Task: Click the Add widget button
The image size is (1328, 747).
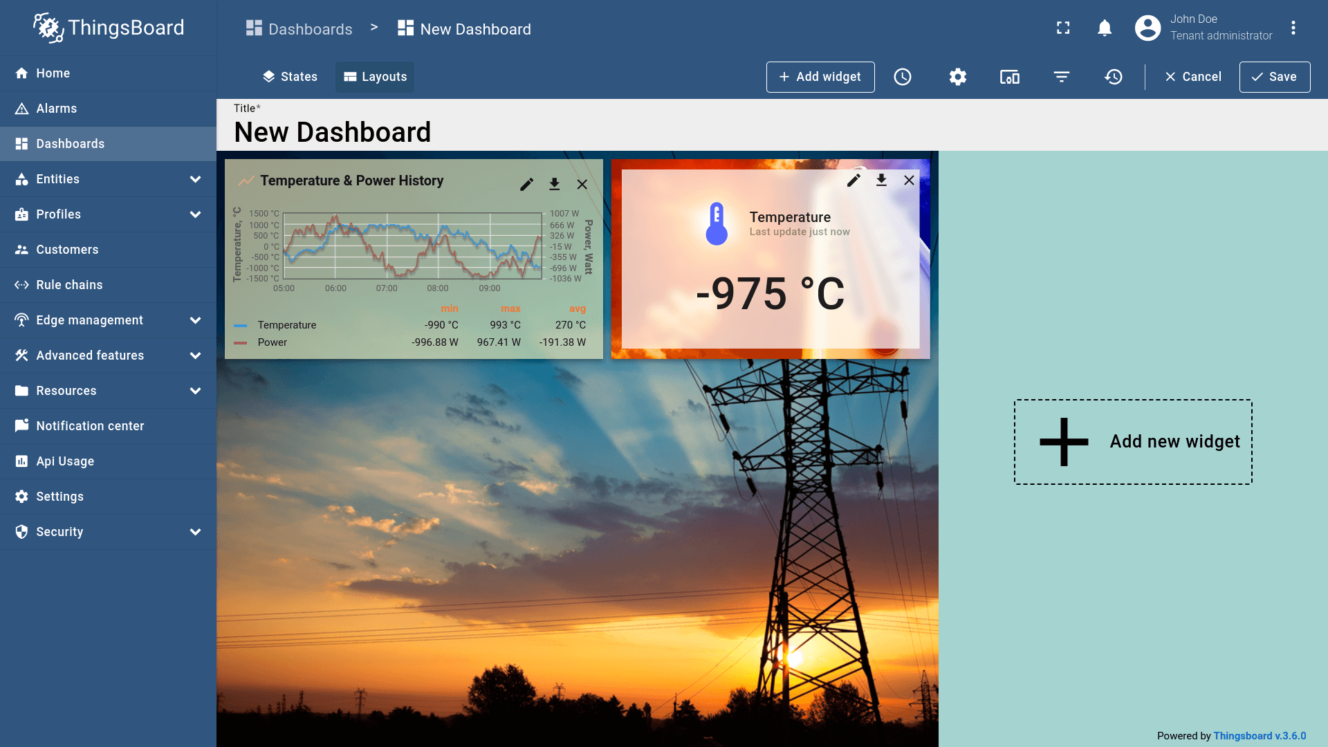Action: pyautogui.click(x=820, y=77)
